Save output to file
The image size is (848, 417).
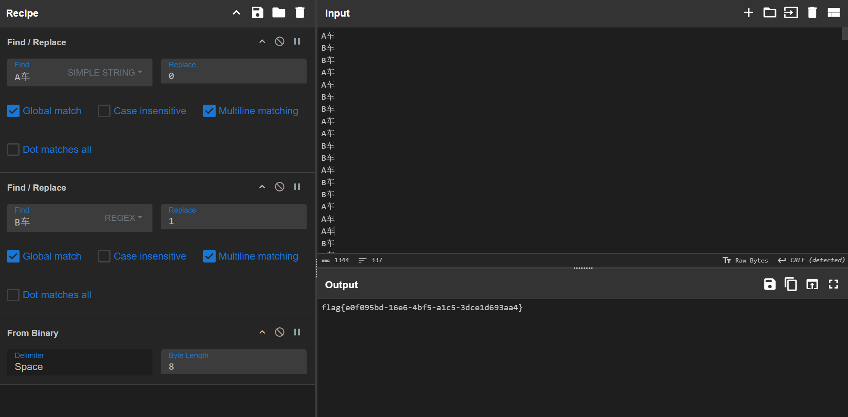[770, 284]
